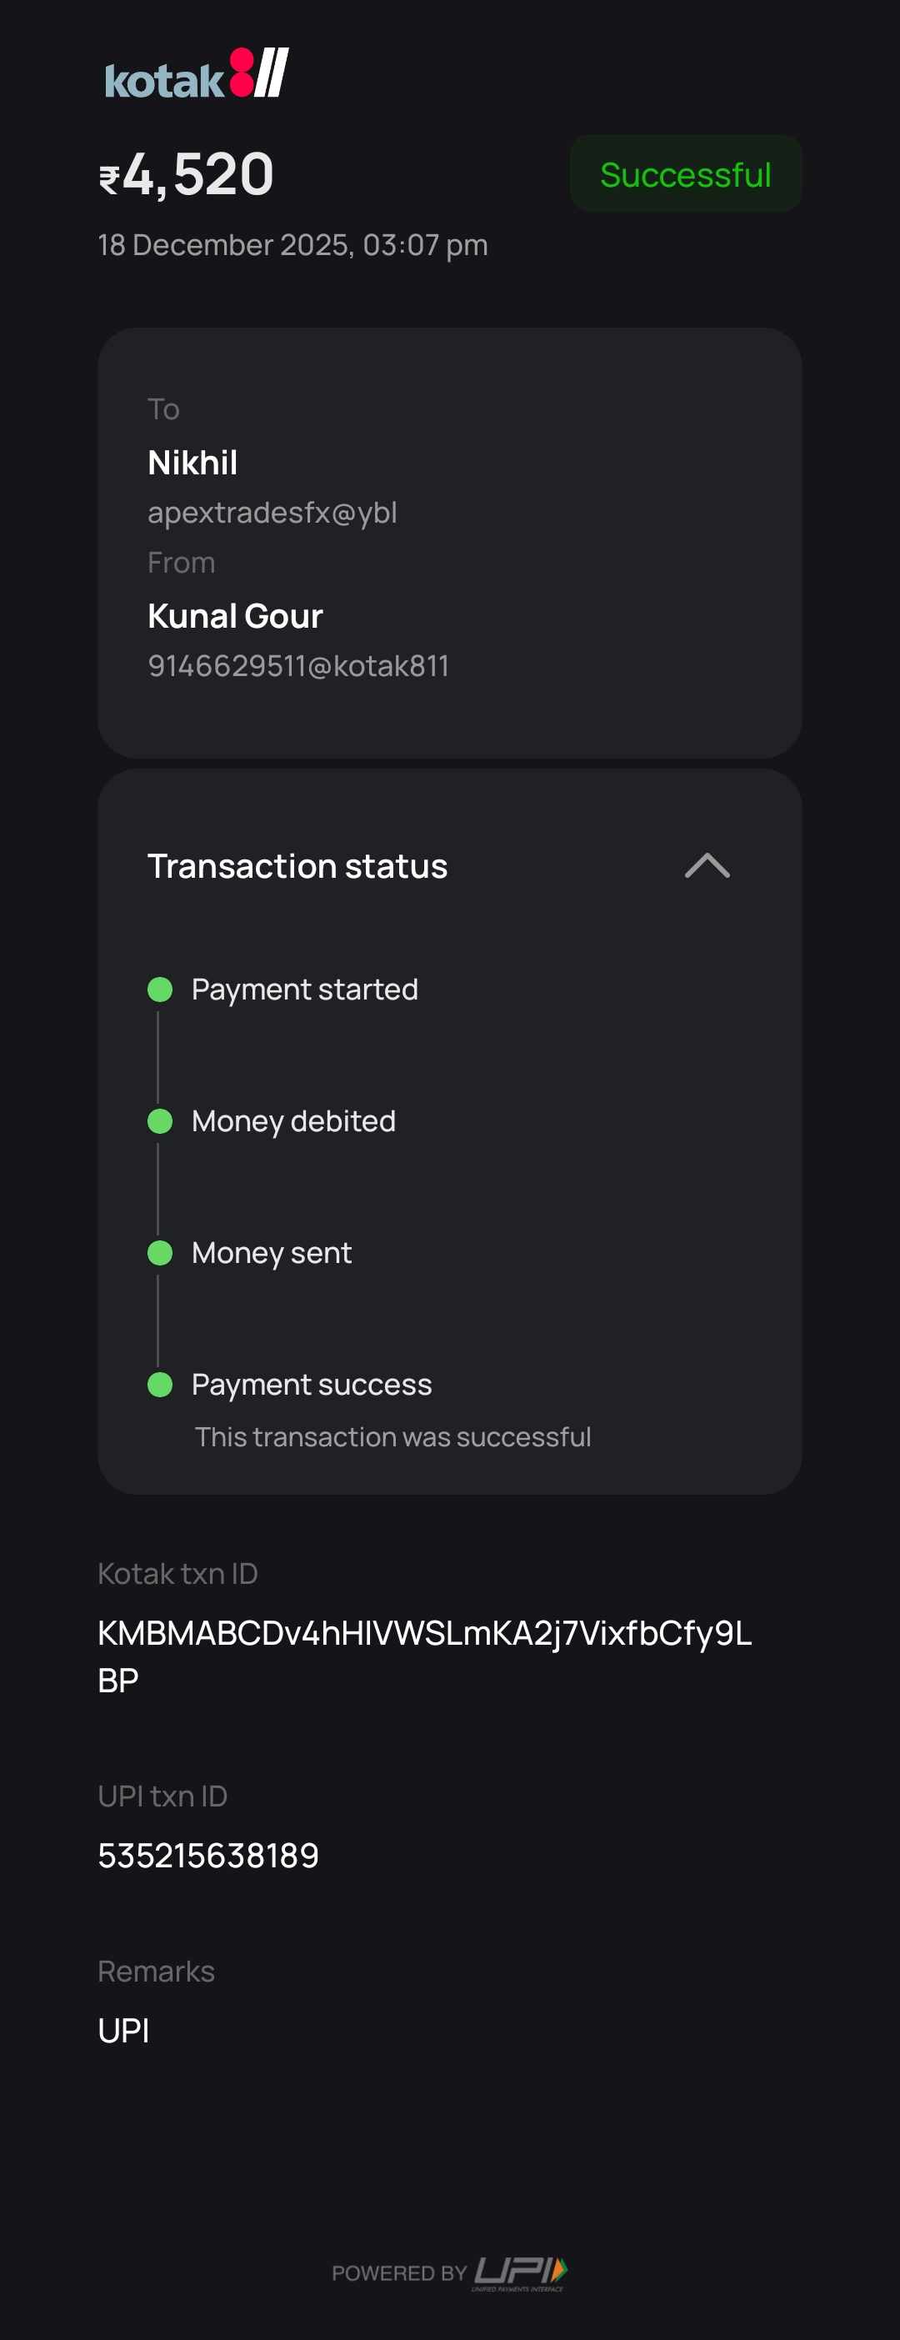Click the rupee symbol beside the amount
The width and height of the screenshot is (900, 2340).
click(x=109, y=179)
